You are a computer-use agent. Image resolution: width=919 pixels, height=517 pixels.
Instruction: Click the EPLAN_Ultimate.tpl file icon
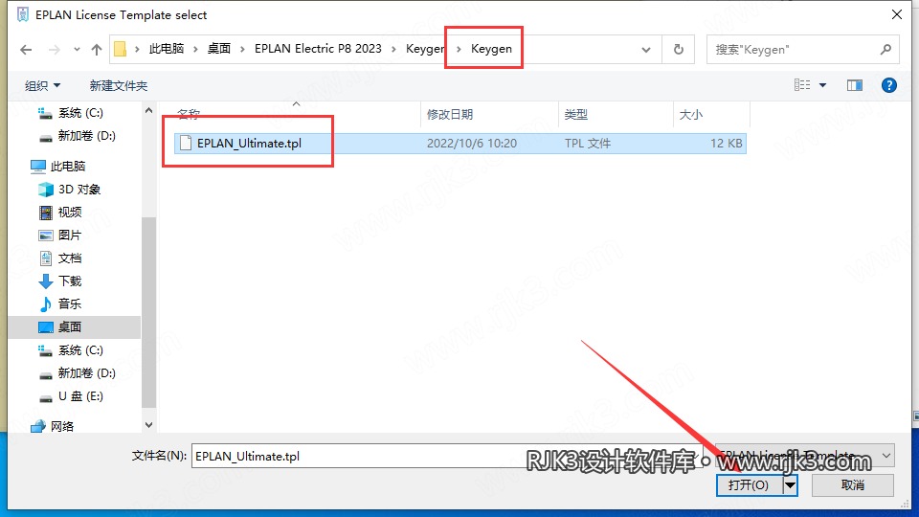point(186,143)
